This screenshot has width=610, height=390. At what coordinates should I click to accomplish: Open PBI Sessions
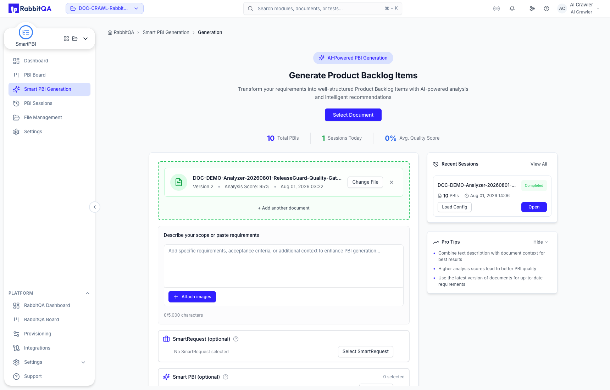coord(49,104)
